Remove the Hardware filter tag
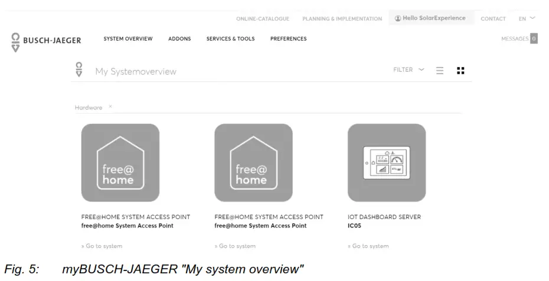The width and height of the screenshot is (549, 281). [x=110, y=107]
